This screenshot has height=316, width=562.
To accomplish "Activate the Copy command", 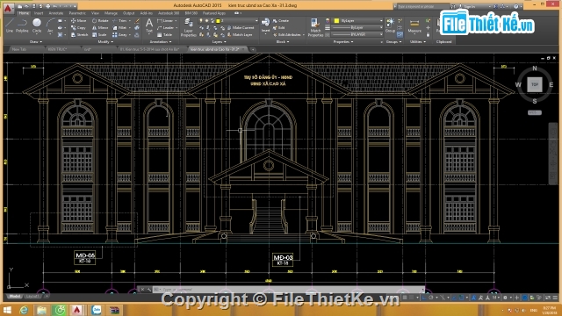I will pyautogui.click(x=78, y=27).
